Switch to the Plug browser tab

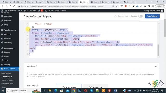click(x=29, y=2)
